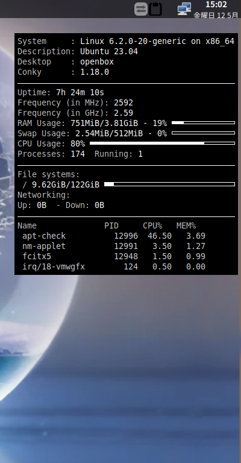Click the root filesystem usage bar
The width and height of the screenshot is (241, 463).
coord(170,184)
